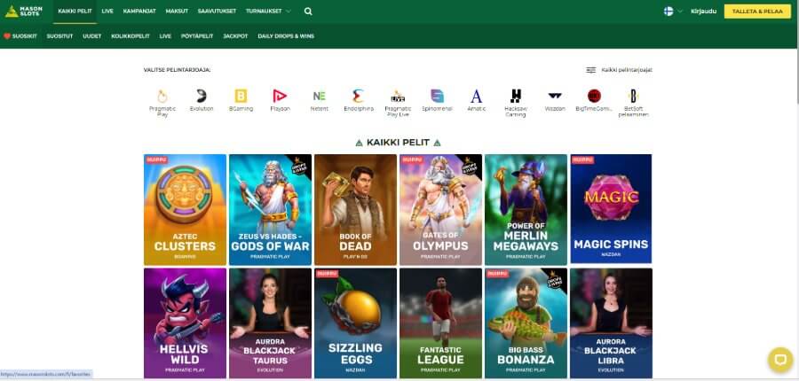Open Daily Drops & Wins category

click(286, 36)
